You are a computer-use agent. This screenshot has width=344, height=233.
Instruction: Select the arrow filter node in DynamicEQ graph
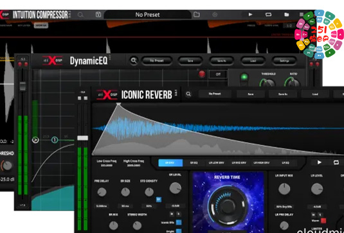35,140
